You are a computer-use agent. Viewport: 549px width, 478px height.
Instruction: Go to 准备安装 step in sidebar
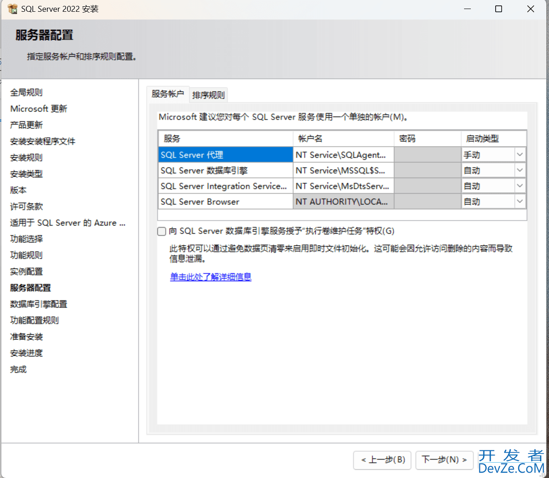[26, 336]
